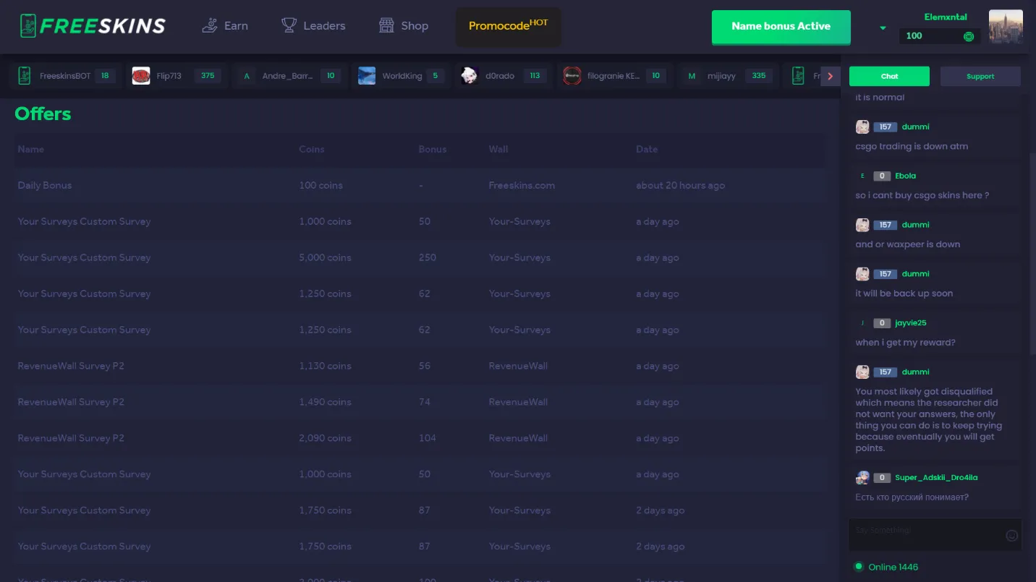Screen dimensions: 1036x582
Task: Go to the Shop page
Action: (404, 26)
